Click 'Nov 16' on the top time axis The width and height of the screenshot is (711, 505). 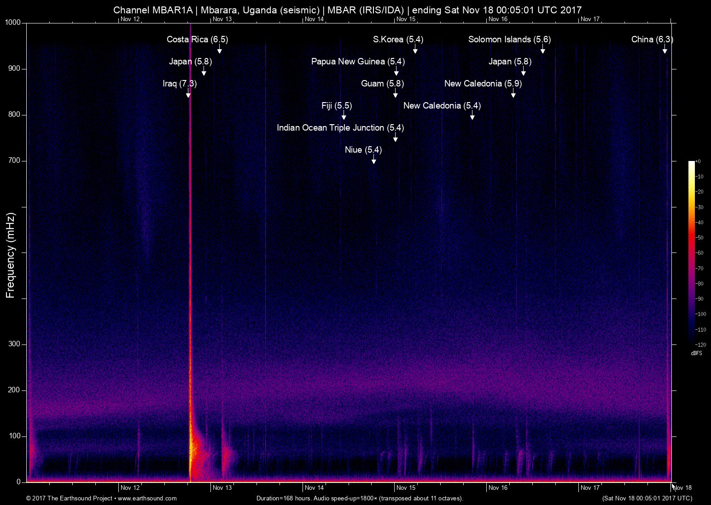click(x=498, y=19)
